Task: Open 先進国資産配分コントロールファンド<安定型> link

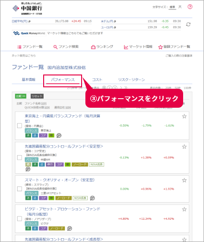Action: (64, 146)
